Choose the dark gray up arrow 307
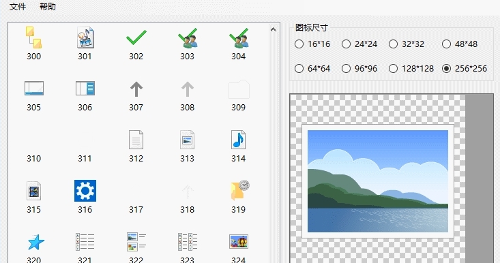Viewport: 500px width, 263px height. pyautogui.click(x=136, y=89)
